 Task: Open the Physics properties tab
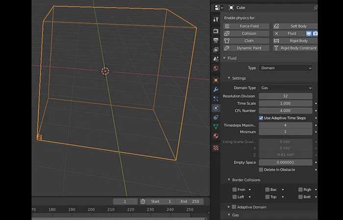(x=216, y=108)
